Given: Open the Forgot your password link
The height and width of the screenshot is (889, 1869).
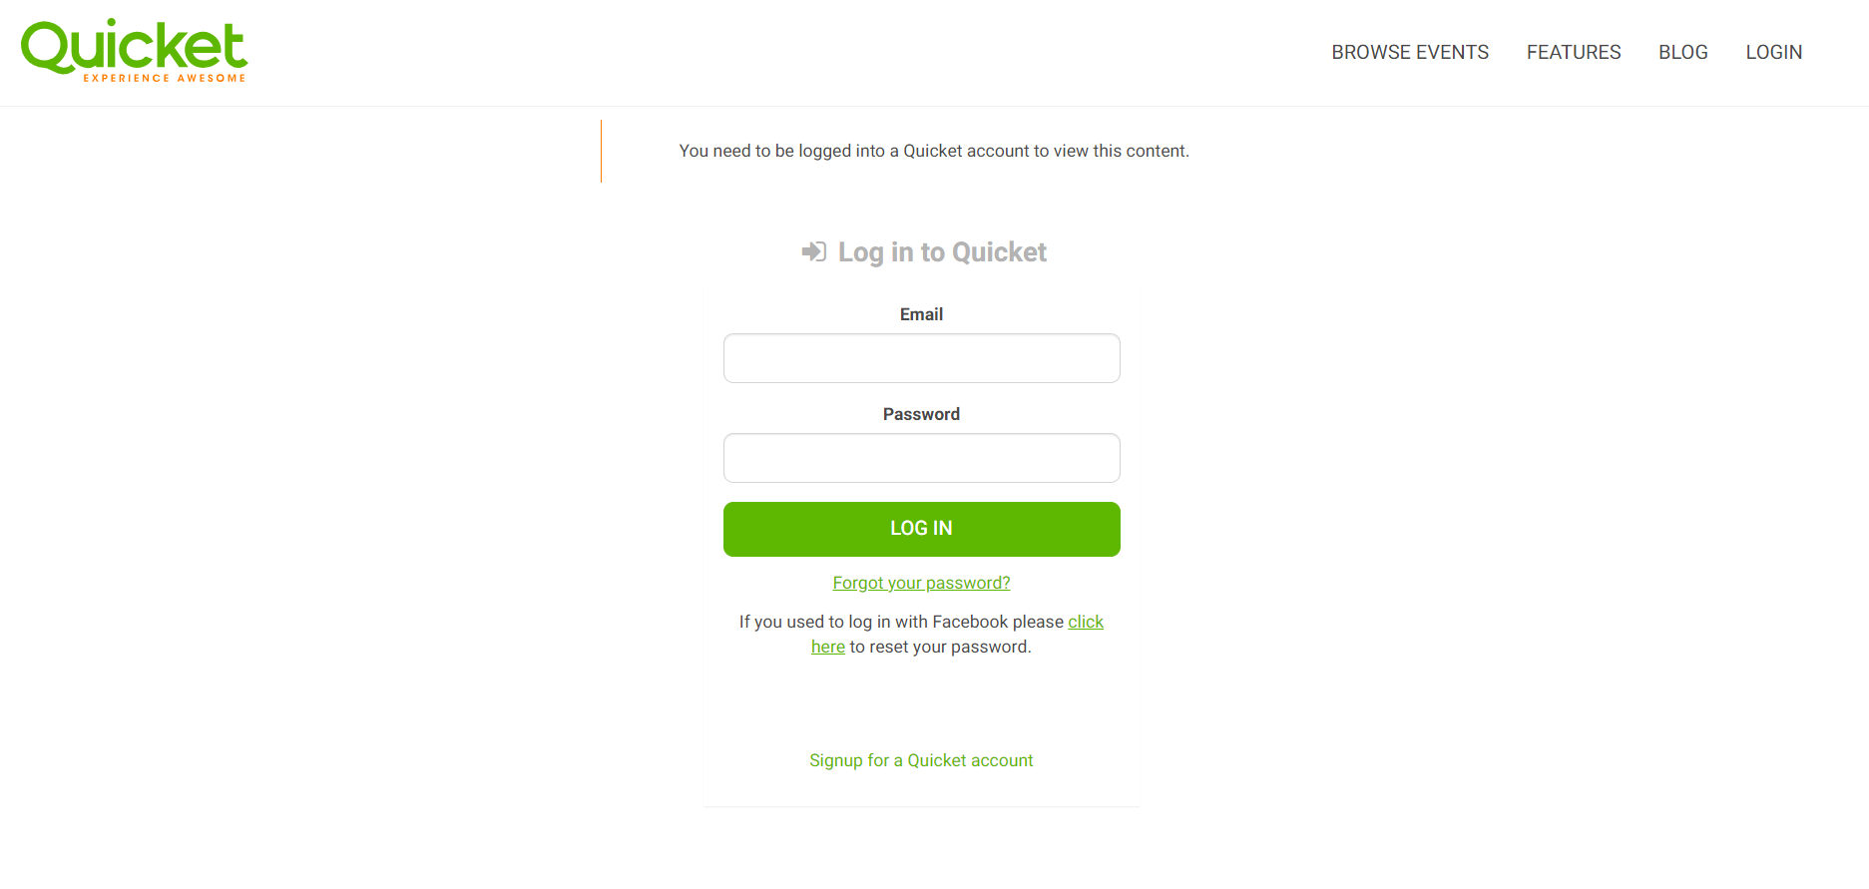Looking at the screenshot, I should pyautogui.click(x=921, y=583).
